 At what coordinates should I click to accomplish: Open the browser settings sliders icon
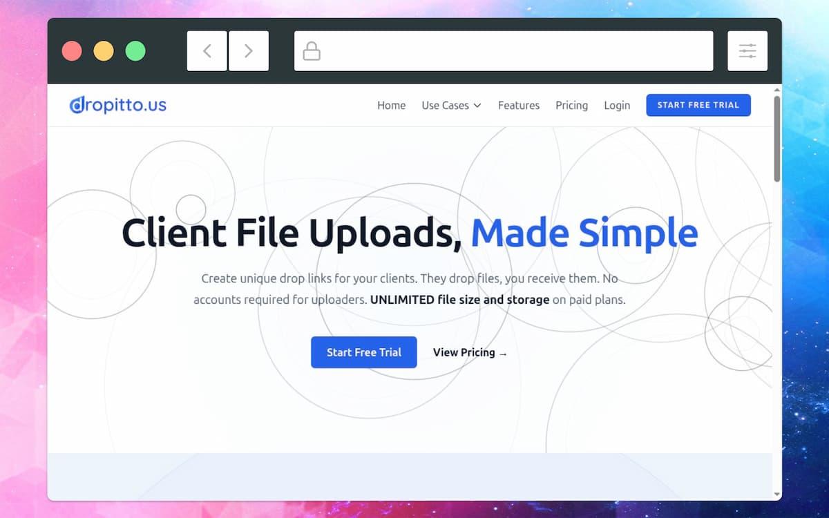[x=747, y=50]
